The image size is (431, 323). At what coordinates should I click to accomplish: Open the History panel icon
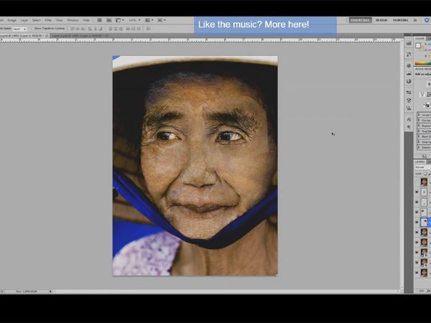(409, 55)
